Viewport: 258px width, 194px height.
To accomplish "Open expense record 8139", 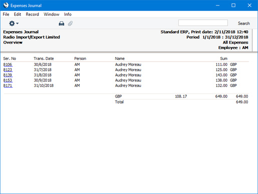I will coord(8,75).
